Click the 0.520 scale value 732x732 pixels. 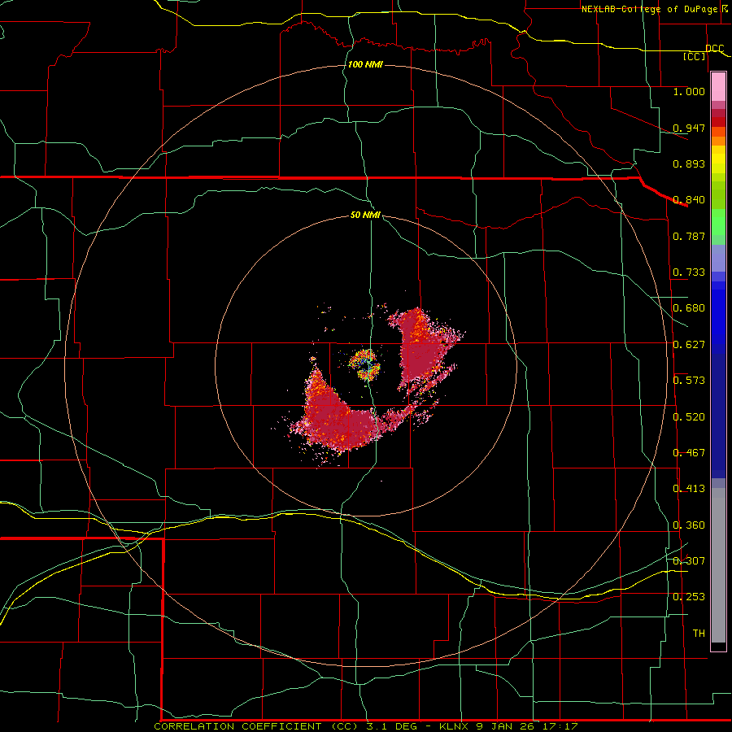pyautogui.click(x=689, y=416)
